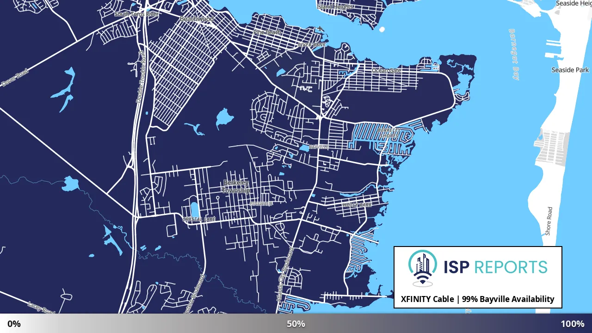The width and height of the screenshot is (592, 333).
Task: Click the Berkeley Shores neighborhood label
Action: tap(388, 133)
